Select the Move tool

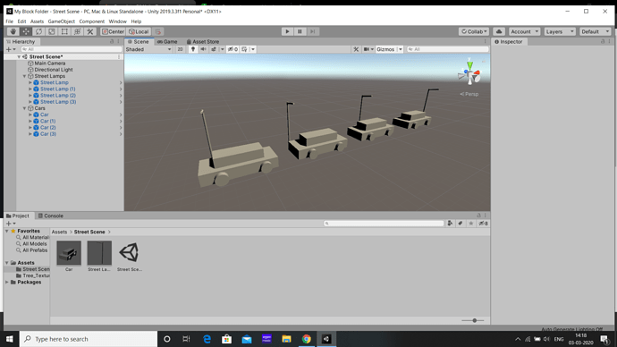pos(26,31)
